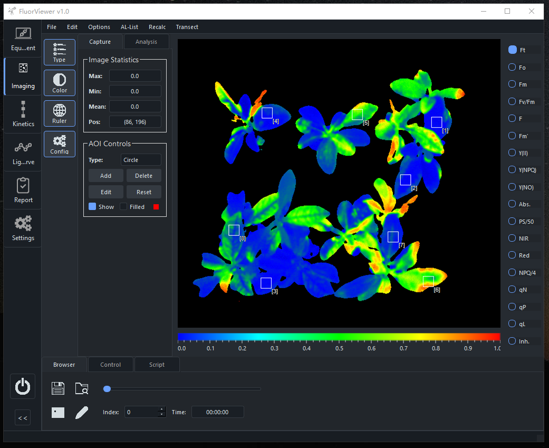
Task: Switch to the Analysis tab
Action: click(146, 42)
